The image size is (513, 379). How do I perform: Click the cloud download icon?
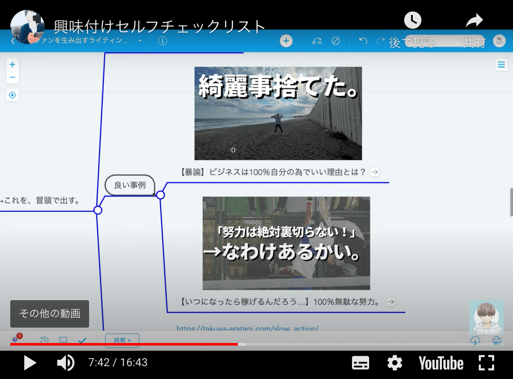475,340
